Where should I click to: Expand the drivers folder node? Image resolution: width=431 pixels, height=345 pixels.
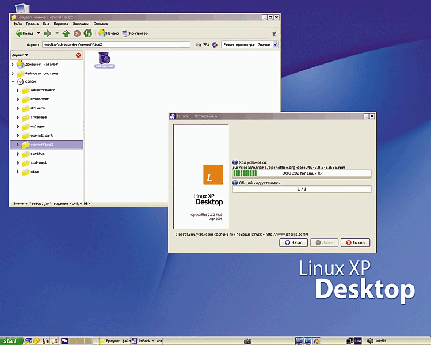tap(18, 108)
